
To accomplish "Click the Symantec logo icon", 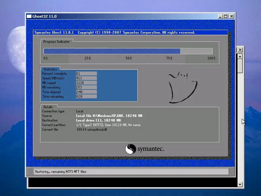I will [130, 149].
